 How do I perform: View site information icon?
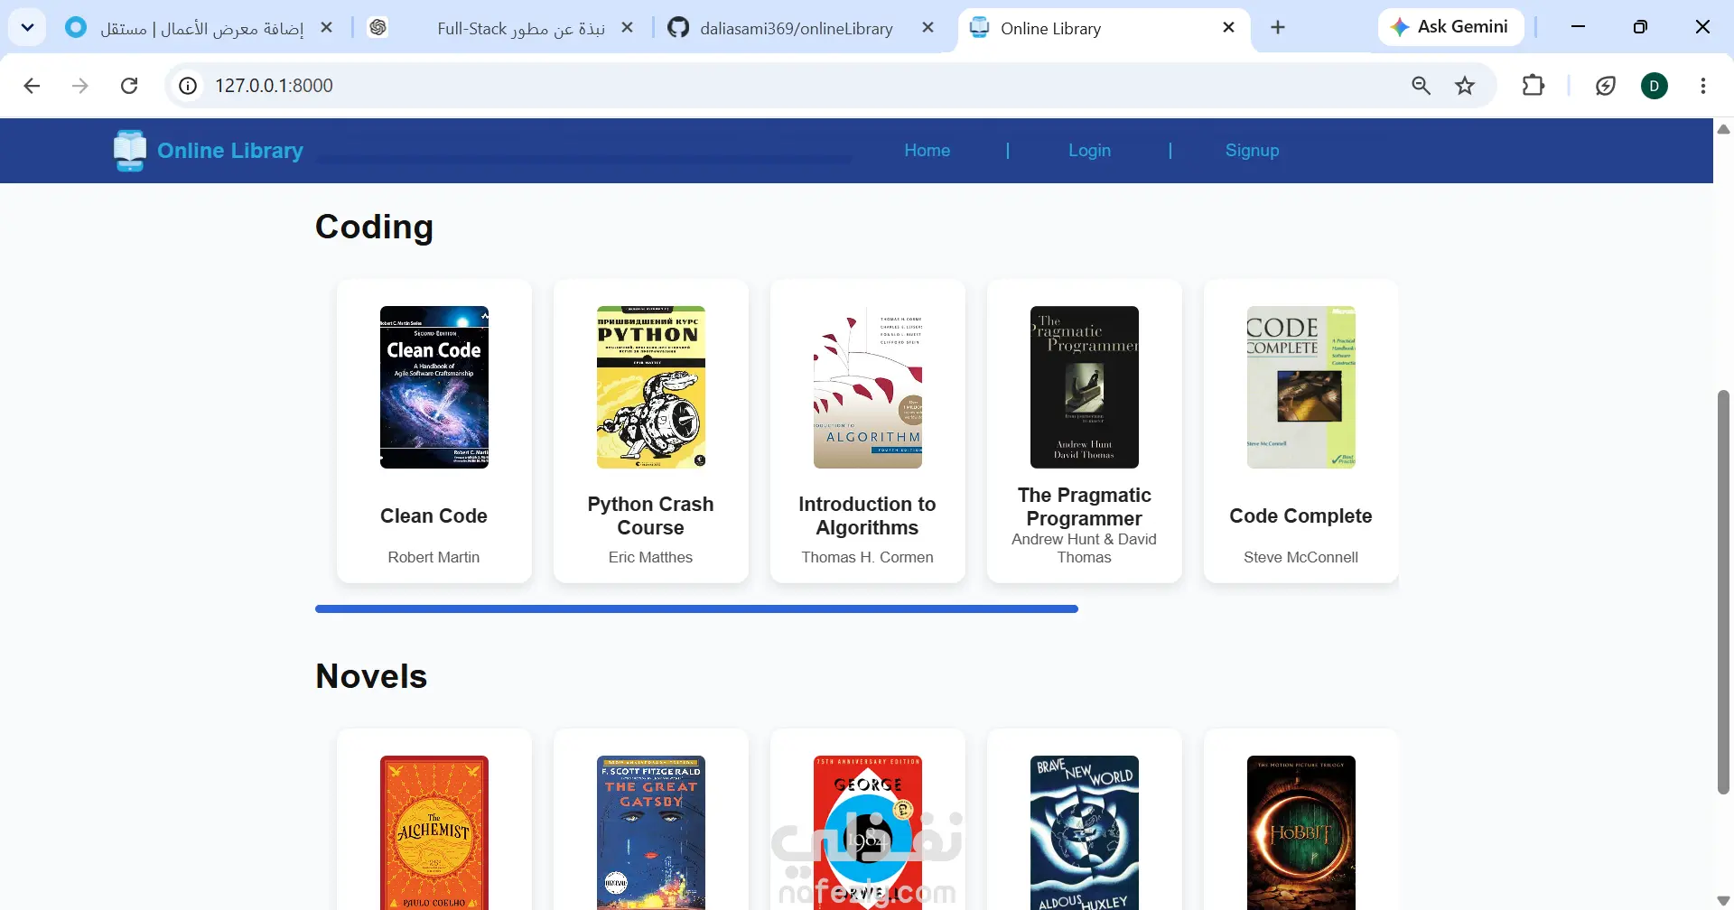click(x=188, y=86)
